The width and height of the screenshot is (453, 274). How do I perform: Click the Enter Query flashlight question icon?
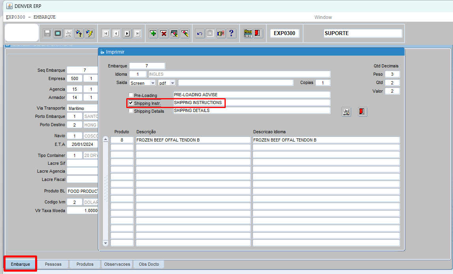tap(79, 34)
